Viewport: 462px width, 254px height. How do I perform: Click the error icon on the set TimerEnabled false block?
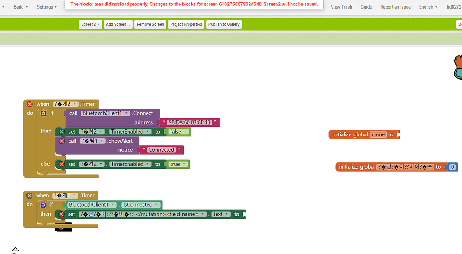point(61,132)
